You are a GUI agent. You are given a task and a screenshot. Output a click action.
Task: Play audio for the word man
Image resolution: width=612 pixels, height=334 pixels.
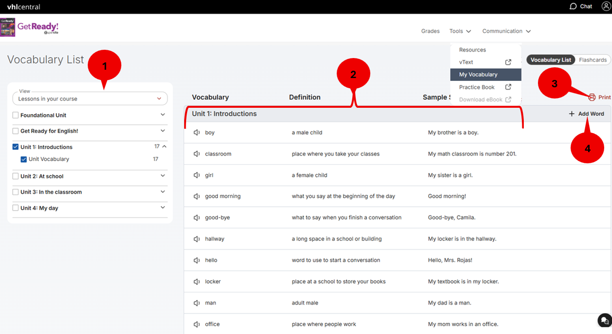(197, 303)
